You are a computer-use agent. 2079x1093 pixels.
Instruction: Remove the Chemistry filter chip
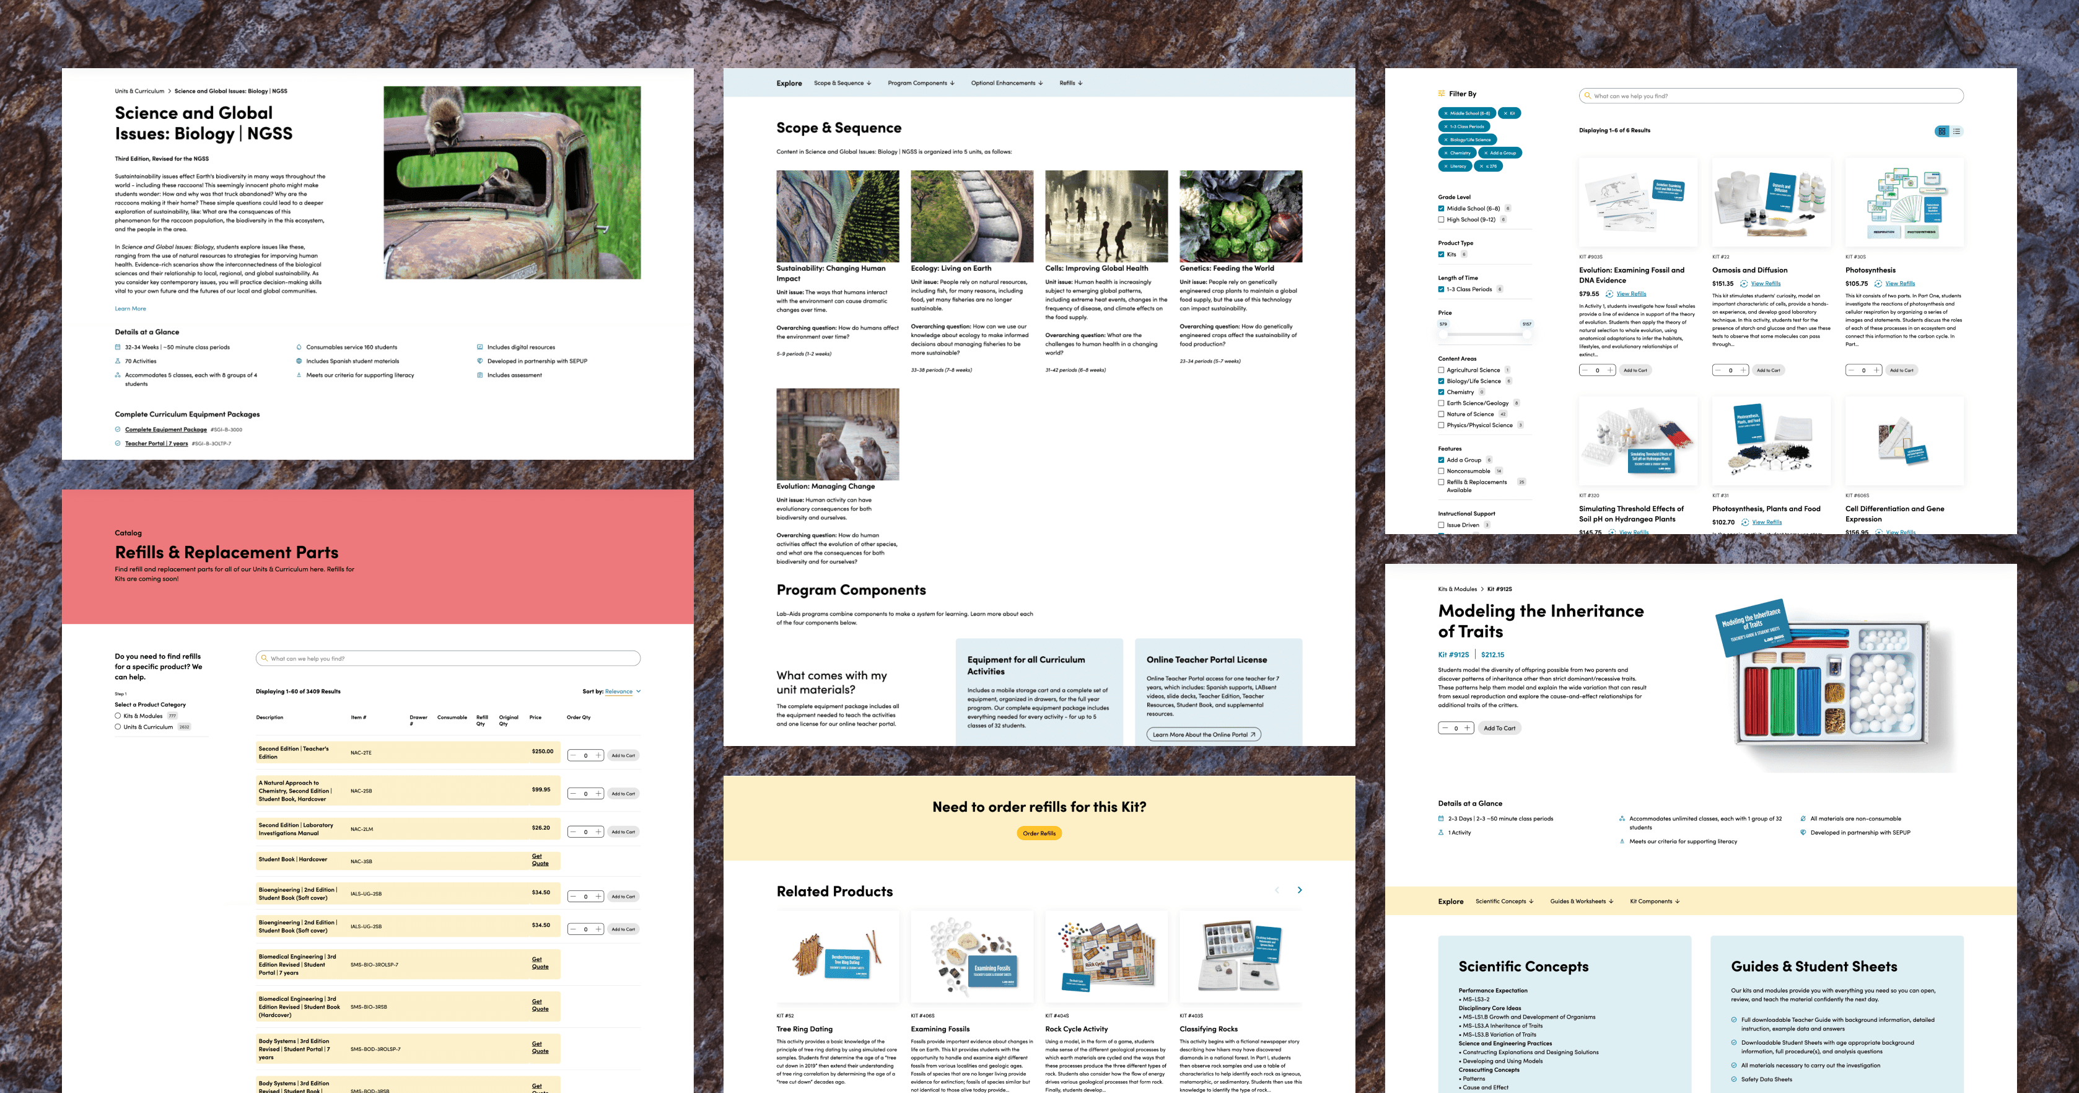pos(1445,152)
